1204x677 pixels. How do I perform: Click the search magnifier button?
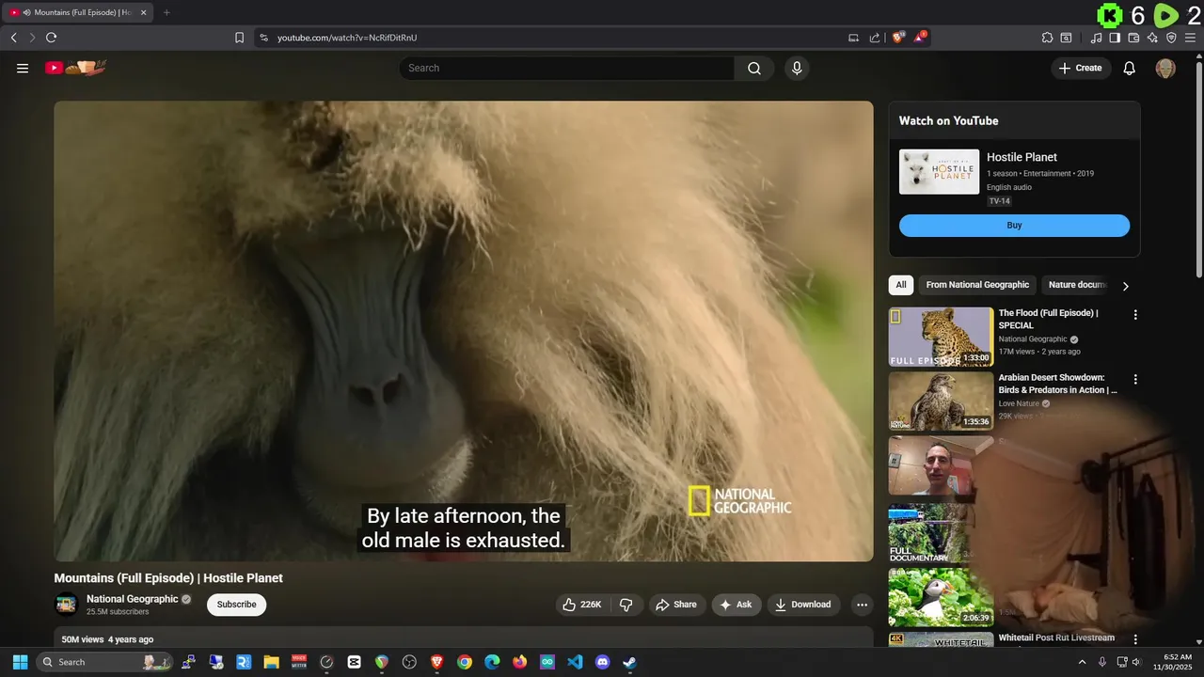[x=754, y=68]
